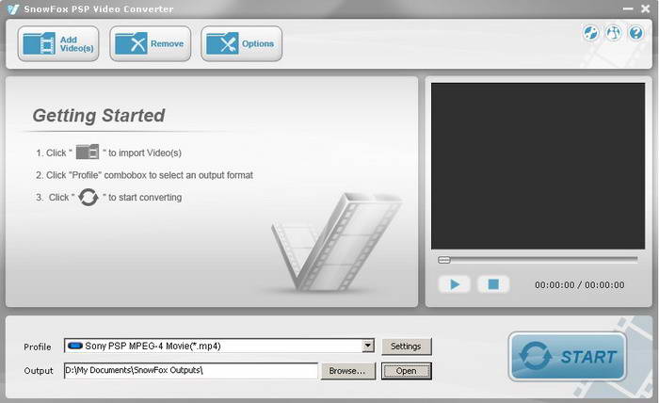Viewport: 659px width, 403px height.
Task: Open the output folder
Action: click(406, 371)
